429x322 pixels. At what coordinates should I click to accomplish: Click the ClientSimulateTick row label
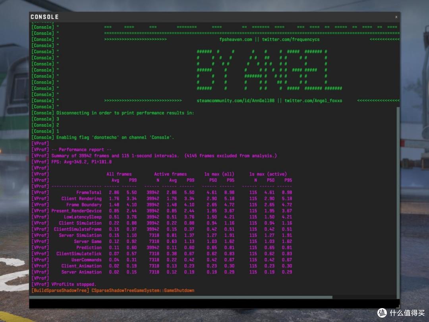[79, 254]
